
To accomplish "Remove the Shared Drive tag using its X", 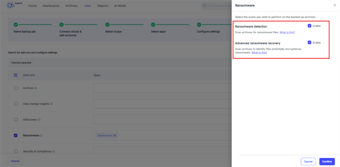I will coord(115,135).
